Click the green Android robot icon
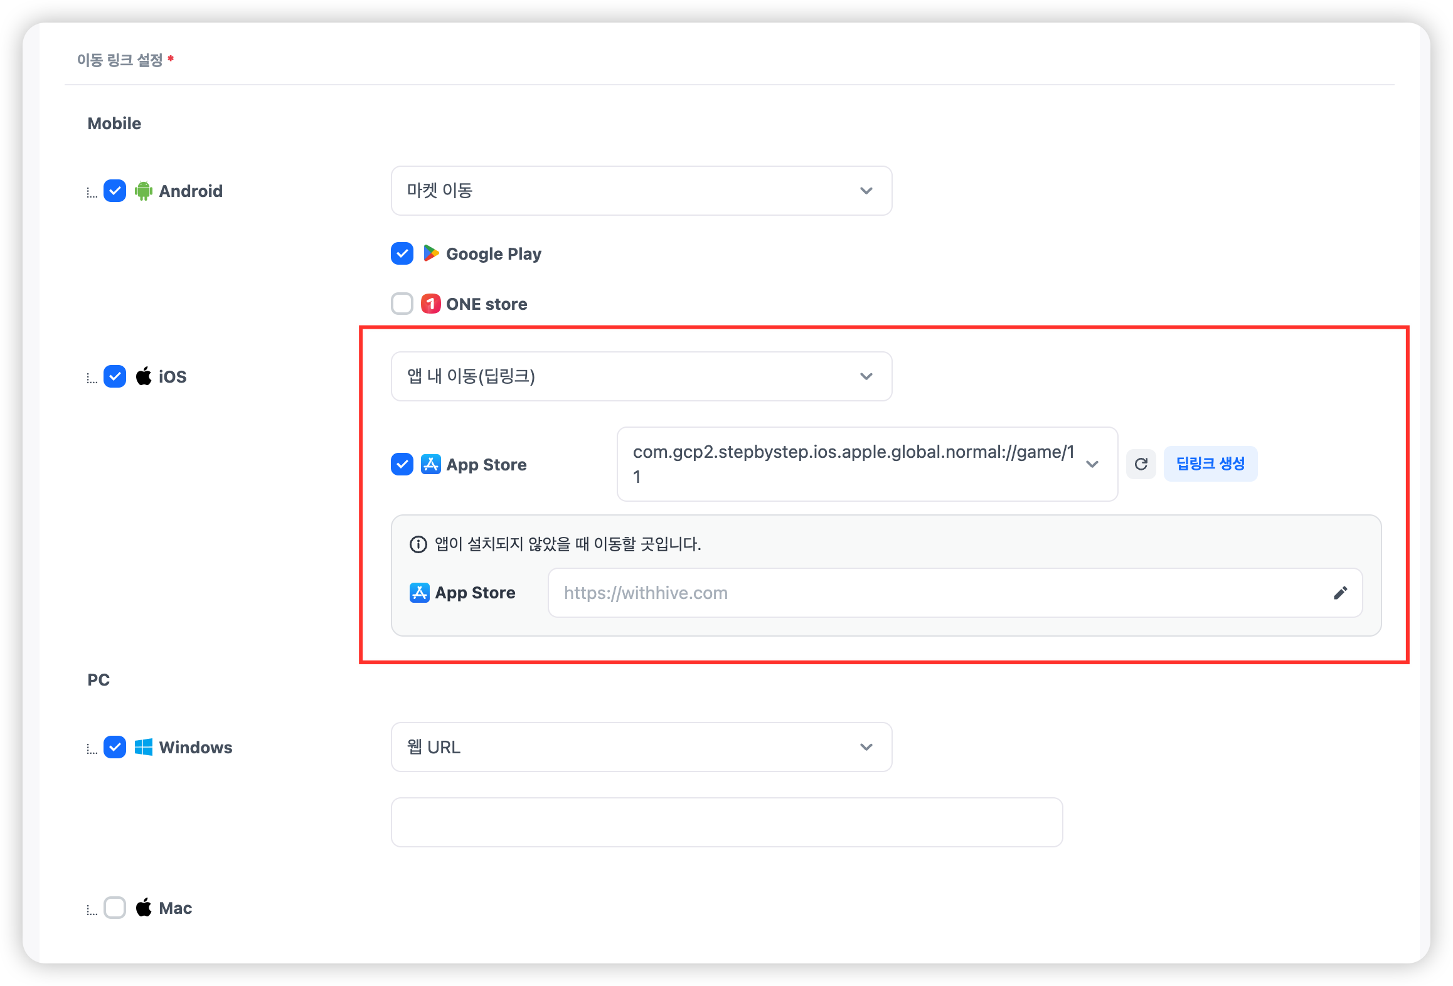The width and height of the screenshot is (1453, 986). (144, 191)
